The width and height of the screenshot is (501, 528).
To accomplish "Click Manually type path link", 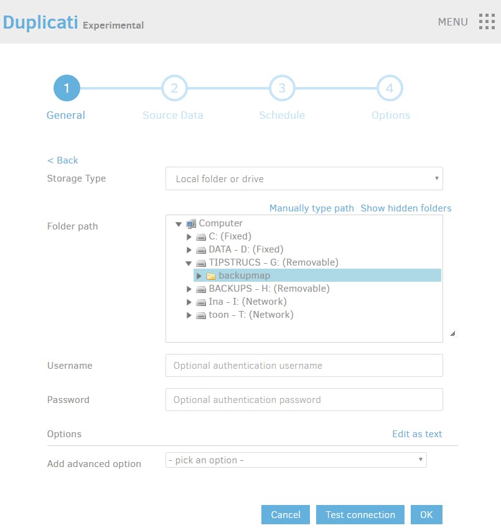I will 312,208.
